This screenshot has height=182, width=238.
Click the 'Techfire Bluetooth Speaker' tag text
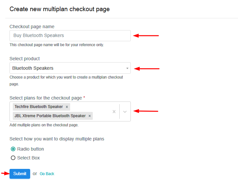click(39, 107)
